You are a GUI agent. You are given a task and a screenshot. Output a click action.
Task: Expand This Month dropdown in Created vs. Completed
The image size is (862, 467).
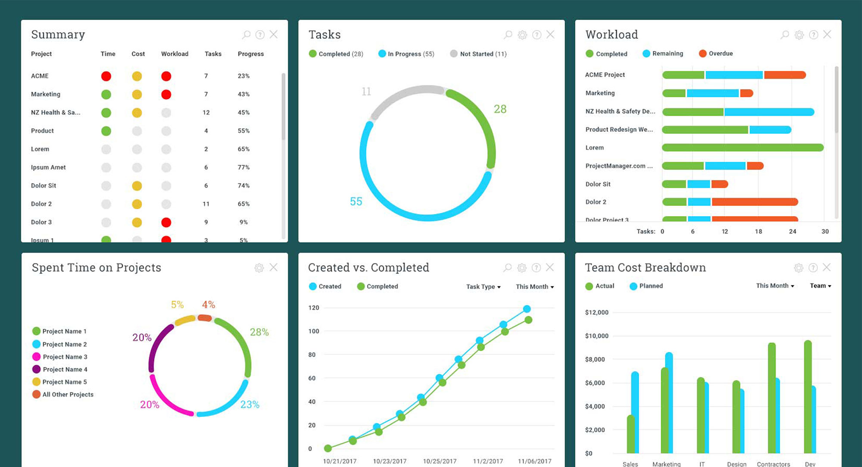534,287
